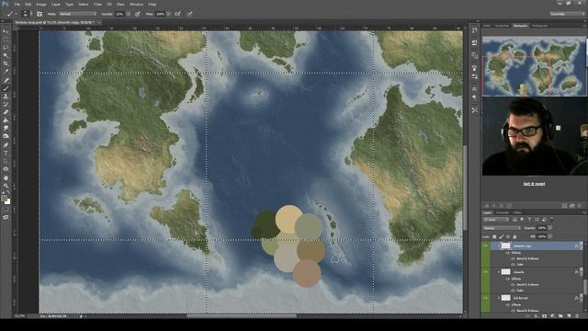Screen dimensions: 588x331
Task: Select the Eyedropper tool
Action: pos(6,72)
